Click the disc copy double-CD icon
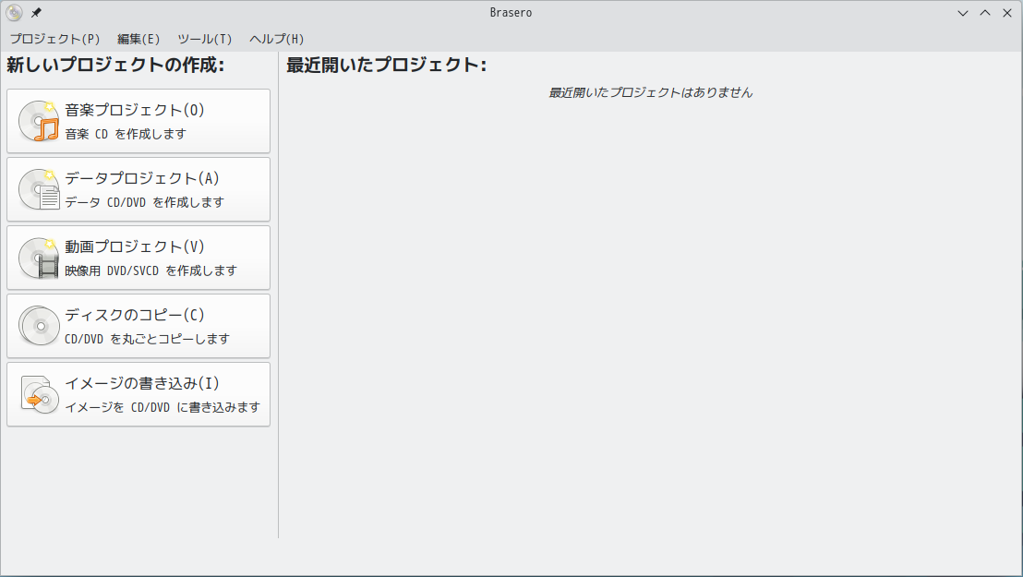 tap(39, 326)
